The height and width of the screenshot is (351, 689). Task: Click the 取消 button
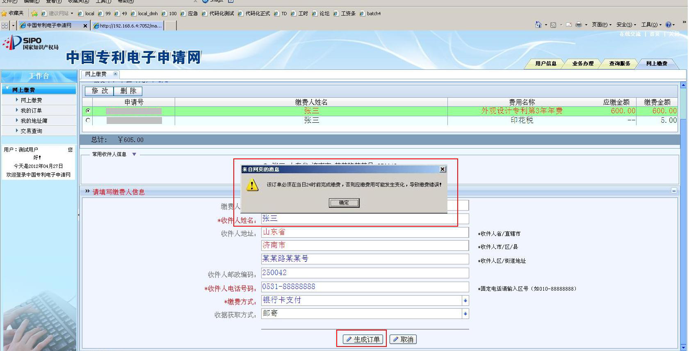[x=403, y=339]
